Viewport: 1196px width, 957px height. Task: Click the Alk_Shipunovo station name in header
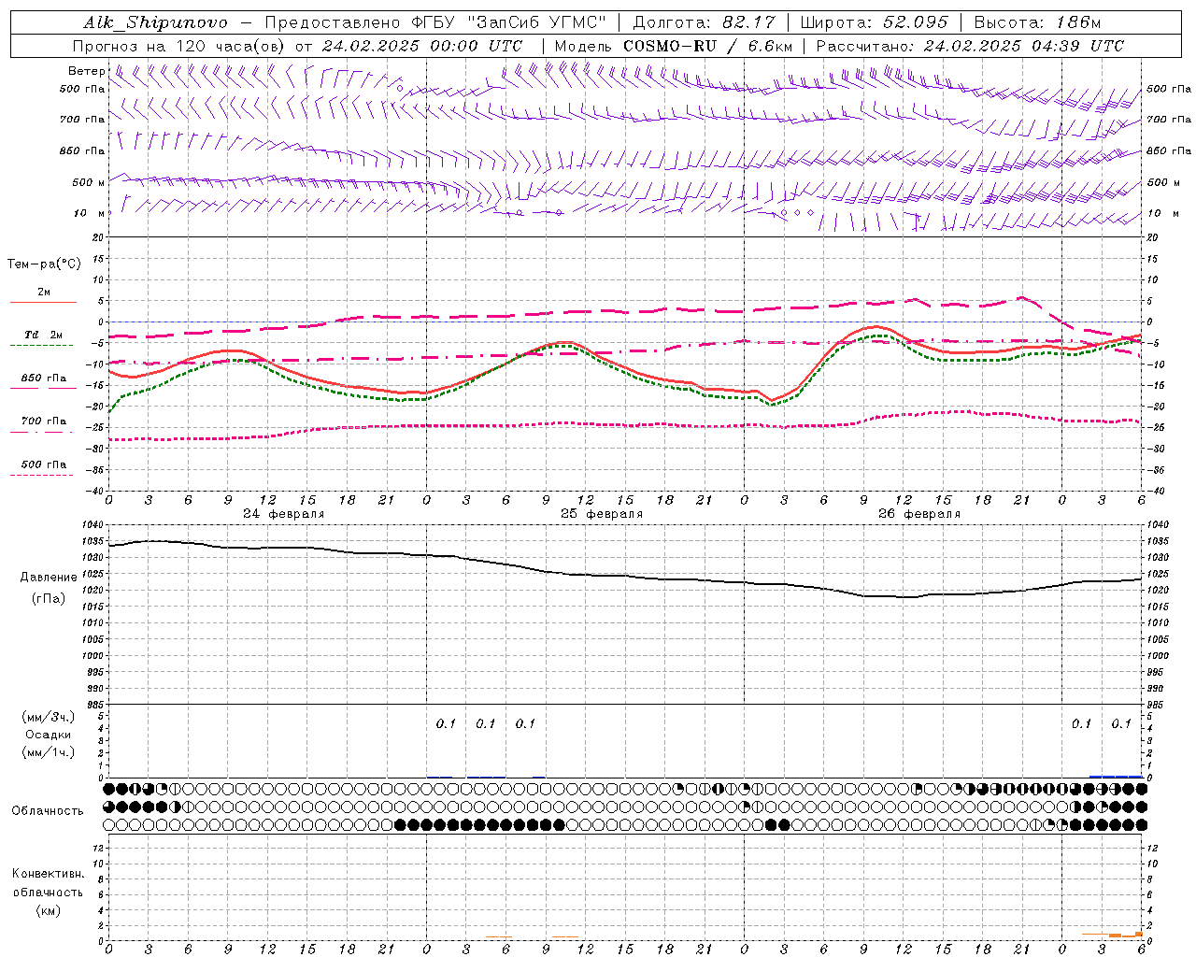pos(155,22)
